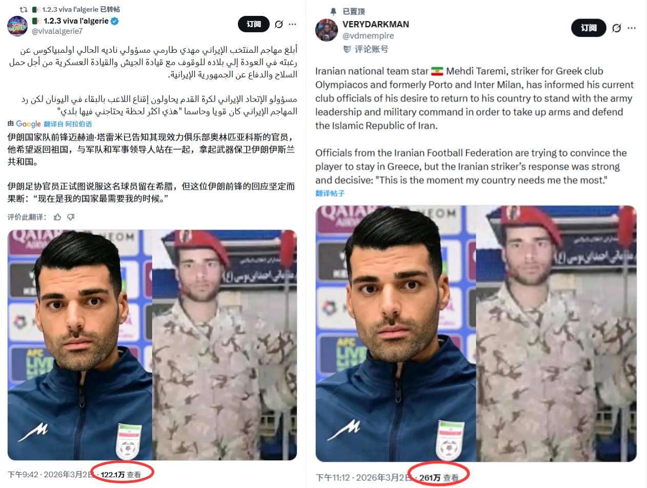647x488 pixels.
Task: Subscribe to 1.2.3 viva l'algerie
Action: pyautogui.click(x=254, y=24)
